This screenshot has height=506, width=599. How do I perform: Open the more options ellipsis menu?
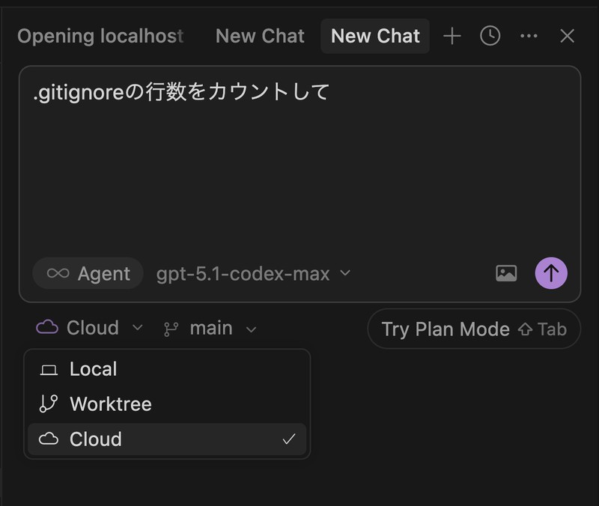(529, 36)
